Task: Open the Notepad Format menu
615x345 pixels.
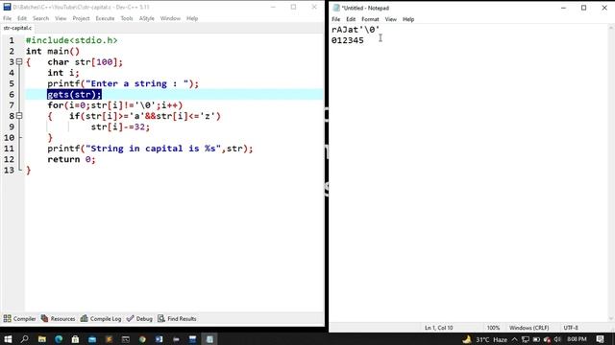Action: (x=370, y=19)
